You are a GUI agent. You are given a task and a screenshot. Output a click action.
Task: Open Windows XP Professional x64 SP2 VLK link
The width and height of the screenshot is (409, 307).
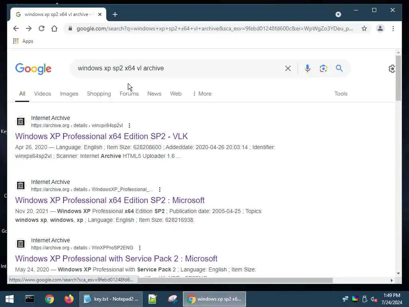tap(101, 136)
